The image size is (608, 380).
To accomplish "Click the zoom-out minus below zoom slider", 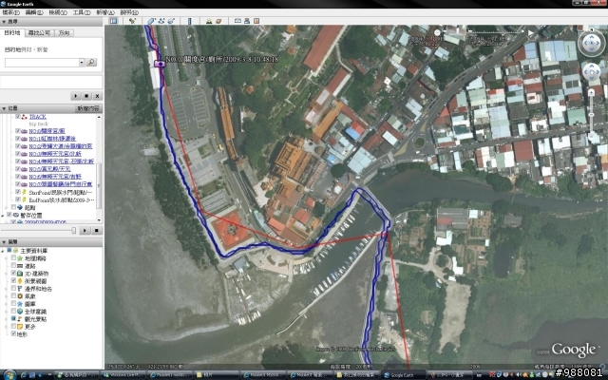I will pos(591,137).
